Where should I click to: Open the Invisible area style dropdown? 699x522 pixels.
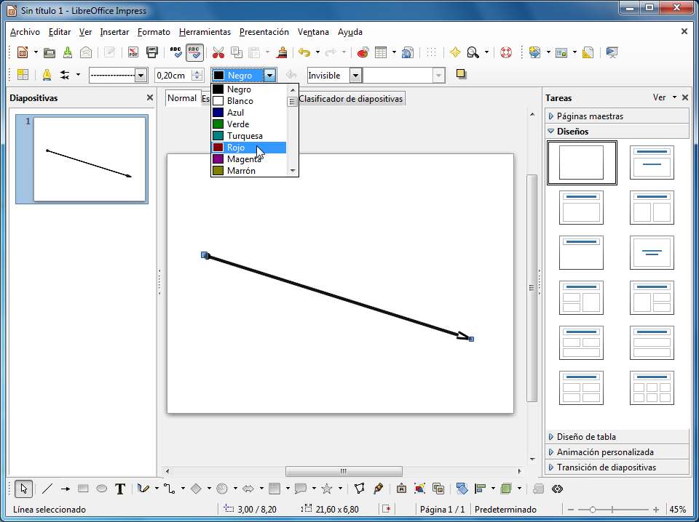(x=355, y=76)
